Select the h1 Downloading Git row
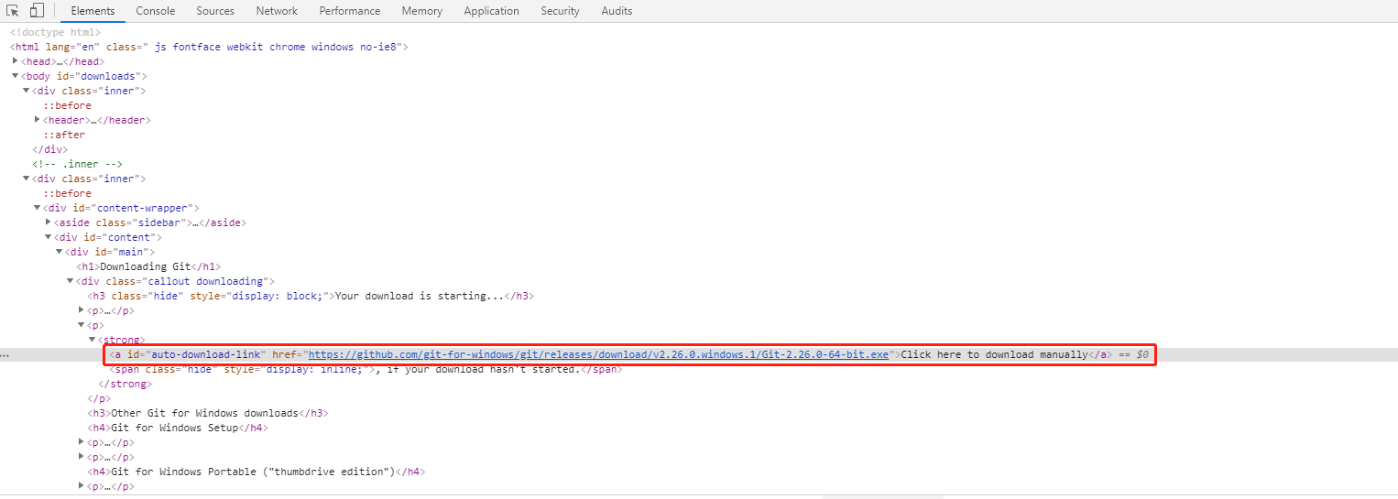 pyautogui.click(x=148, y=266)
